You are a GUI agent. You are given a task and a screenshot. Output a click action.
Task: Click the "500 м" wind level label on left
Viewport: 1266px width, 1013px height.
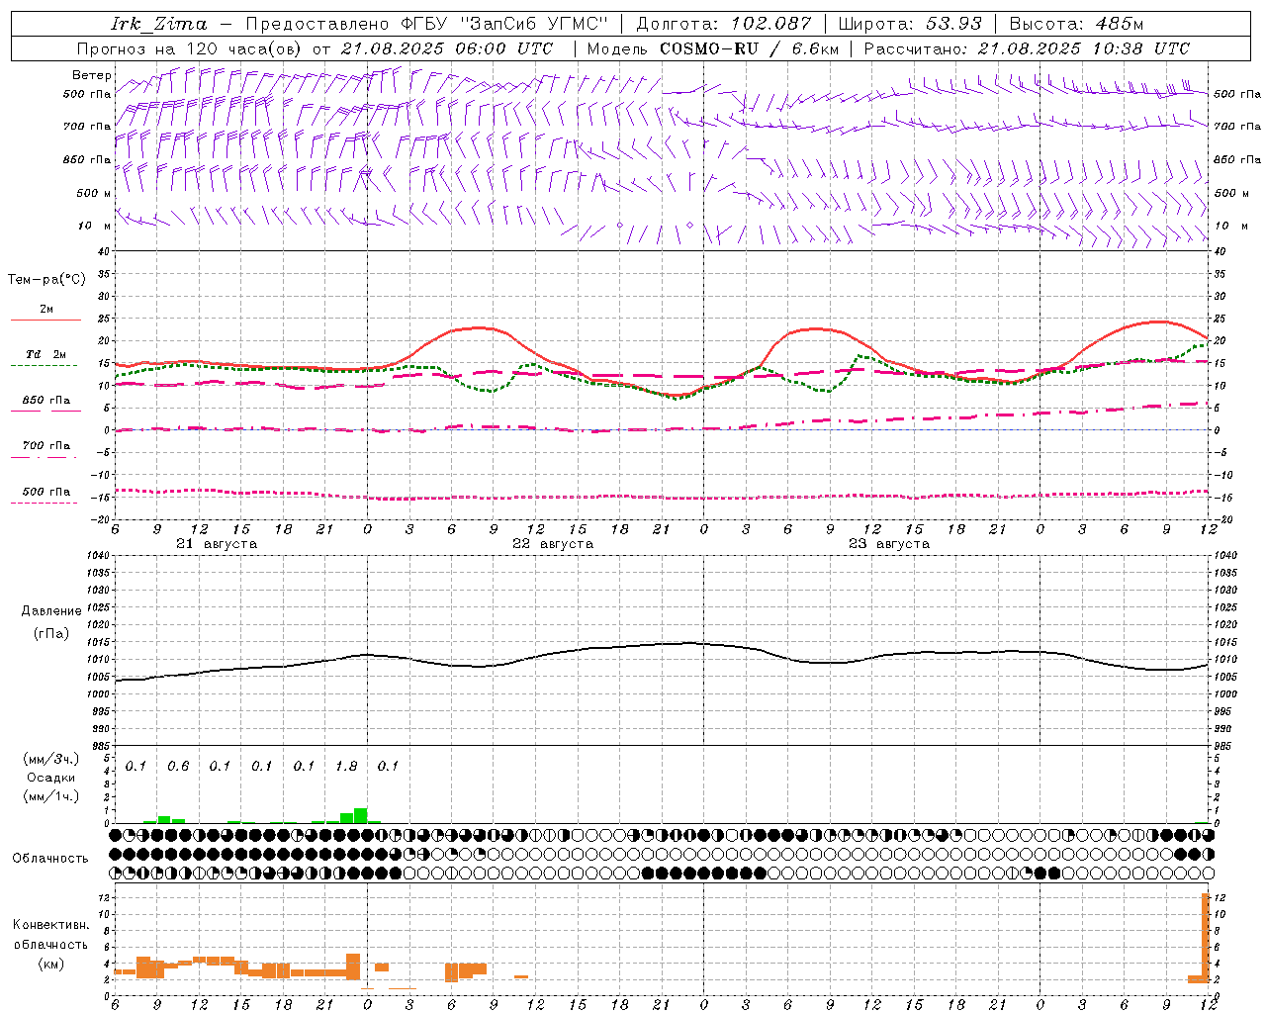95,193
